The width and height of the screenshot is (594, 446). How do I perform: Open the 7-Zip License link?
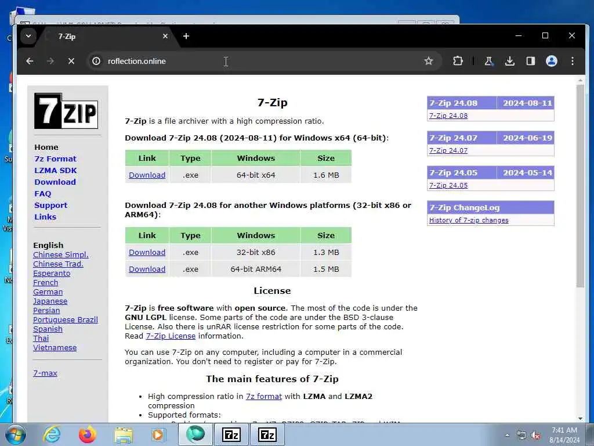click(171, 336)
